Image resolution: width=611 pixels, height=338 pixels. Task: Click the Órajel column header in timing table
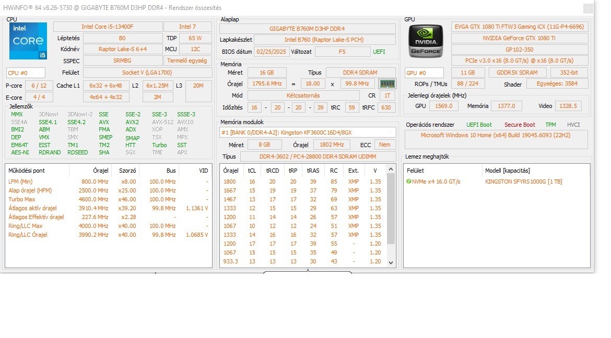(x=231, y=171)
